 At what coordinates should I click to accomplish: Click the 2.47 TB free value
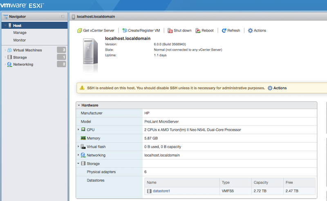[x=292, y=191]
